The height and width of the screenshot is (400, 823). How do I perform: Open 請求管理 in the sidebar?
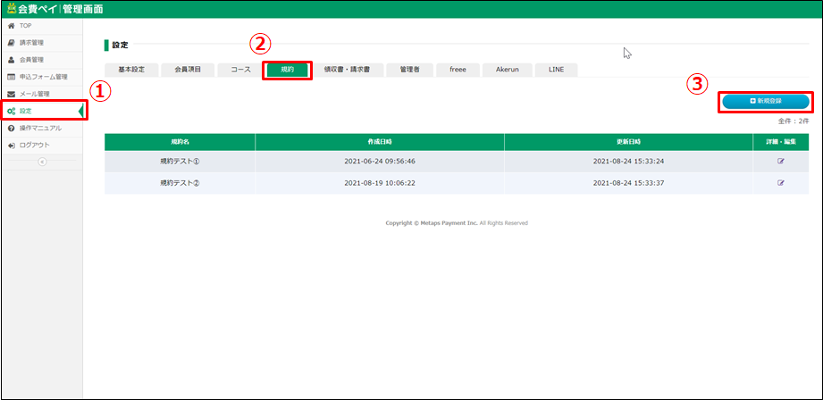pyautogui.click(x=31, y=43)
